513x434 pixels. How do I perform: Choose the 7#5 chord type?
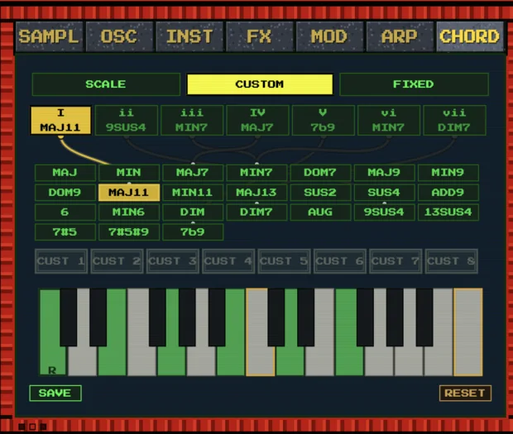[x=65, y=232]
